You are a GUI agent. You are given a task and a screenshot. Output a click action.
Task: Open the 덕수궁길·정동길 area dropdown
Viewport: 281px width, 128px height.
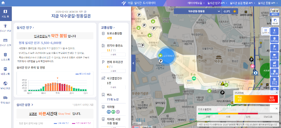pos(198,11)
